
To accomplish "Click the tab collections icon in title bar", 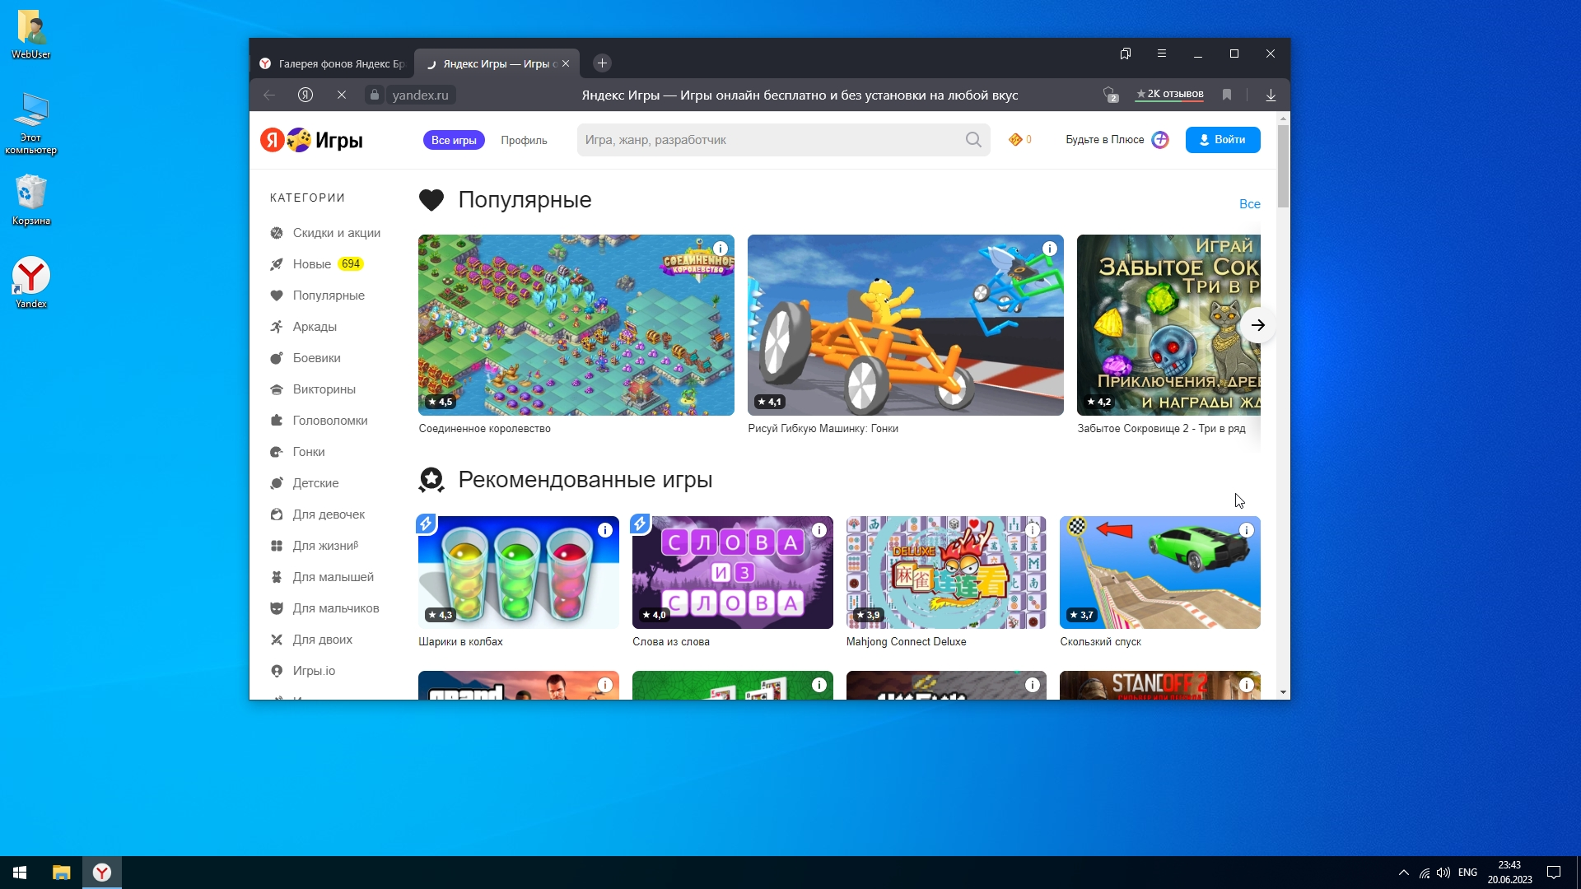I will (1126, 54).
